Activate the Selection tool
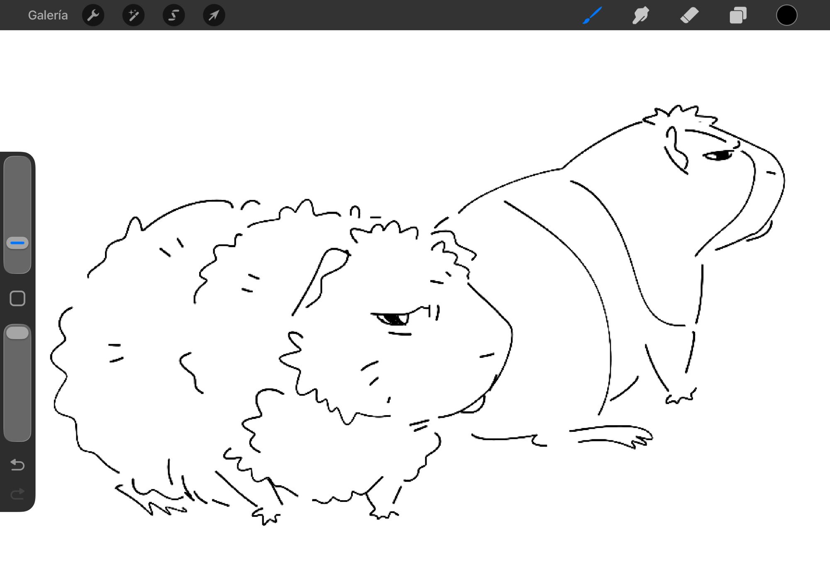Viewport: 830px width, 579px height. point(173,15)
